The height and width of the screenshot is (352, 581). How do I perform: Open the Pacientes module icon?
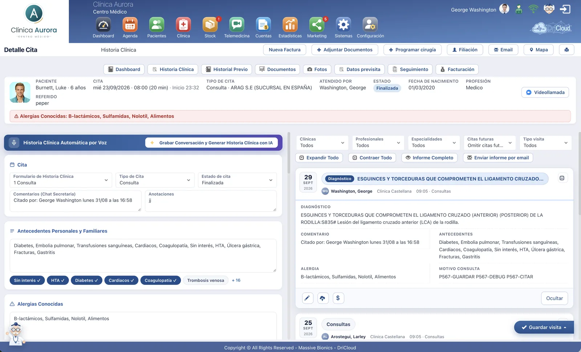coord(157,25)
